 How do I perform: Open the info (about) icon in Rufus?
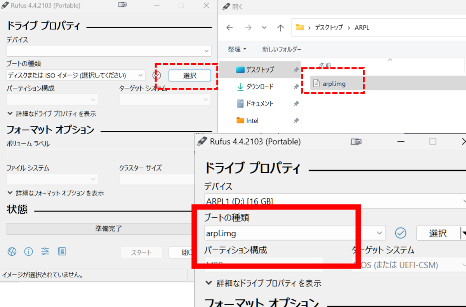[29, 251]
